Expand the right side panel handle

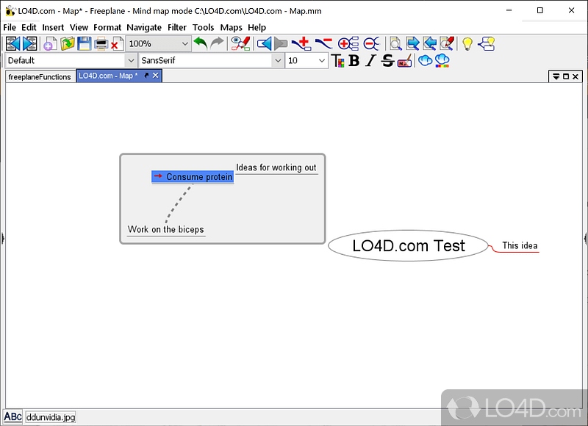(x=586, y=238)
